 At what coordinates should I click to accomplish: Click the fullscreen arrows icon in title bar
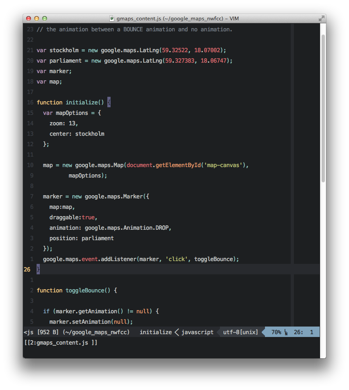tap(321, 18)
